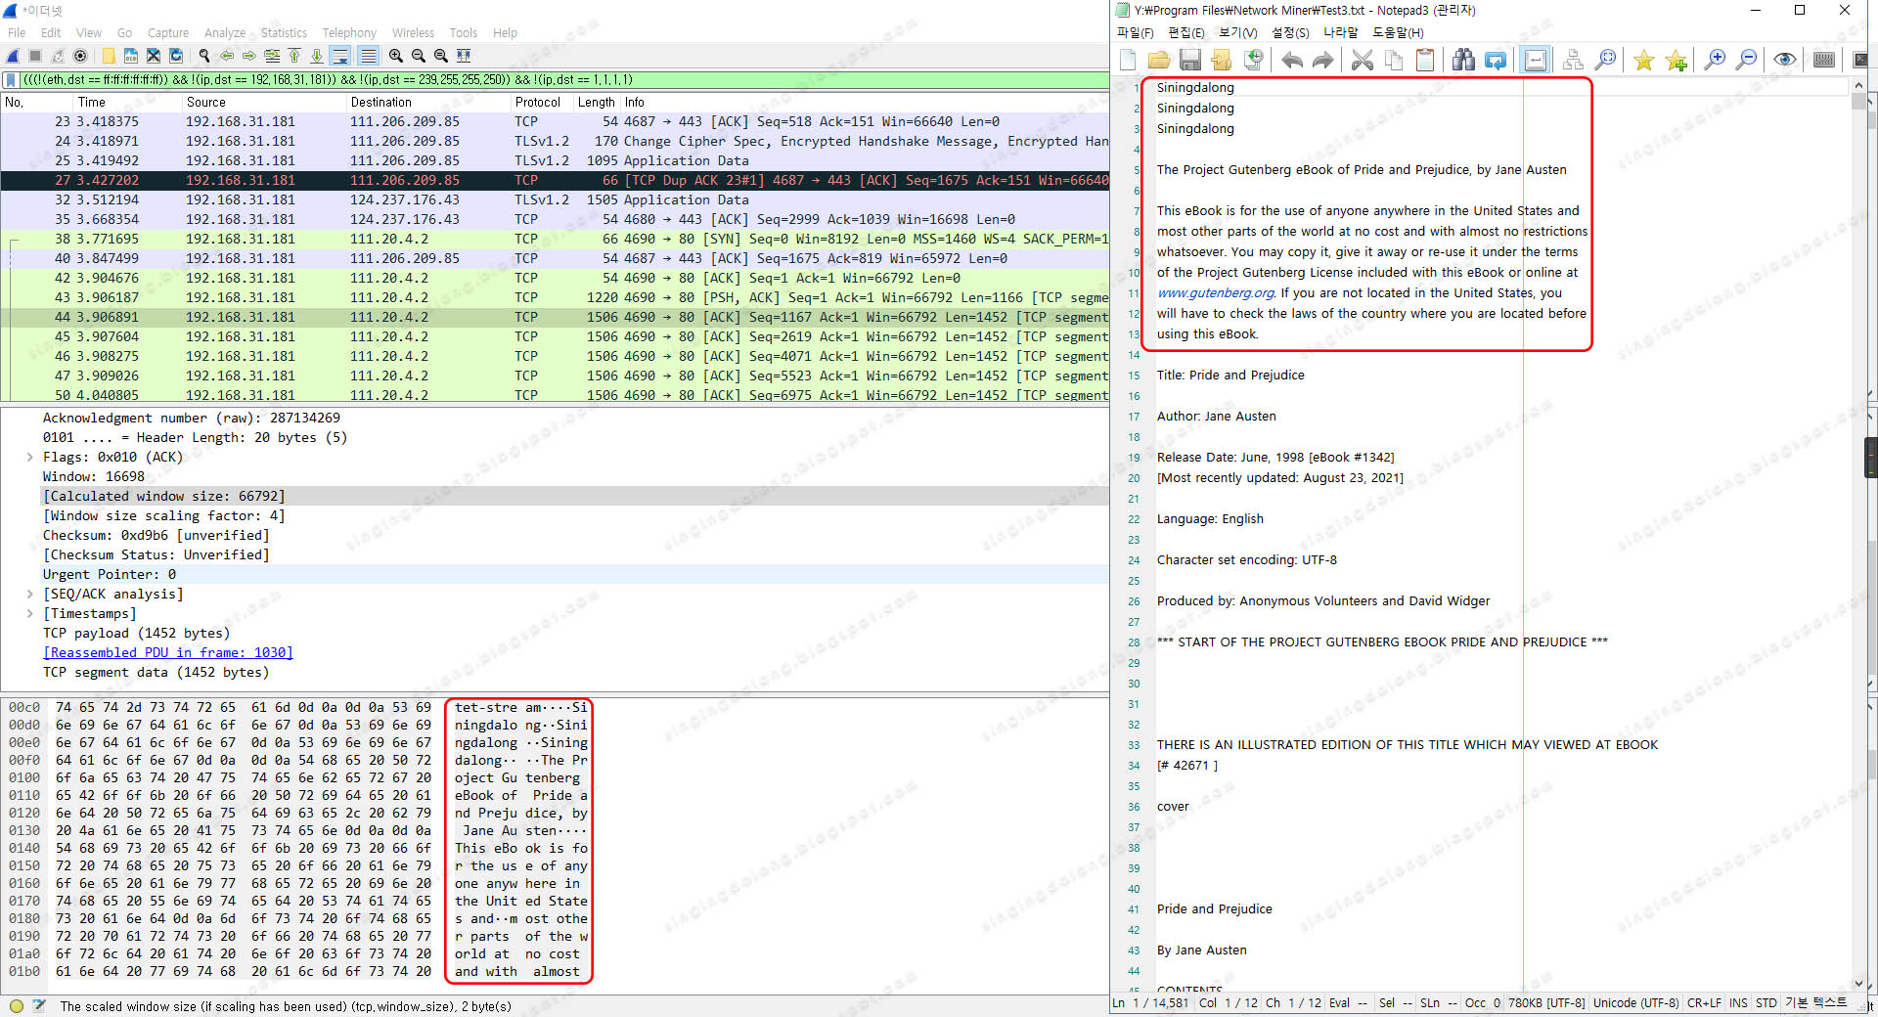
Task: Expand the Flags: 0x010 (ACK) field
Action: [x=29, y=457]
